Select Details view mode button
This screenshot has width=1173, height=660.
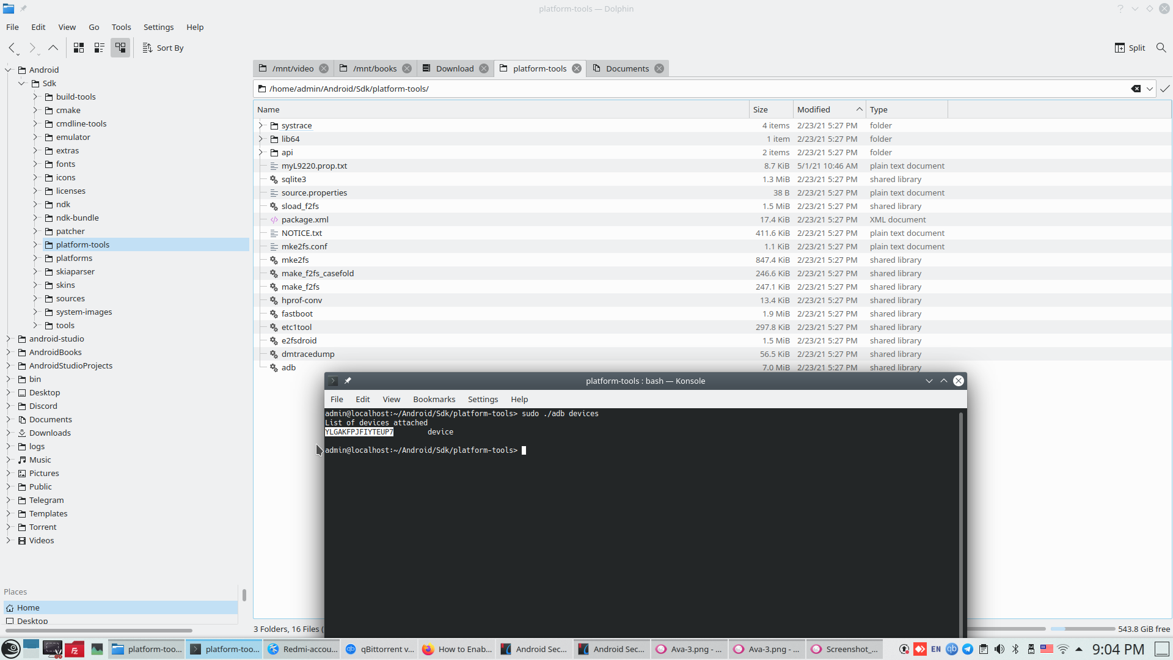pos(120,48)
